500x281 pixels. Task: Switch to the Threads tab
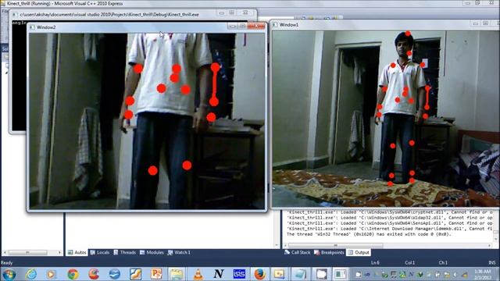[x=125, y=252]
